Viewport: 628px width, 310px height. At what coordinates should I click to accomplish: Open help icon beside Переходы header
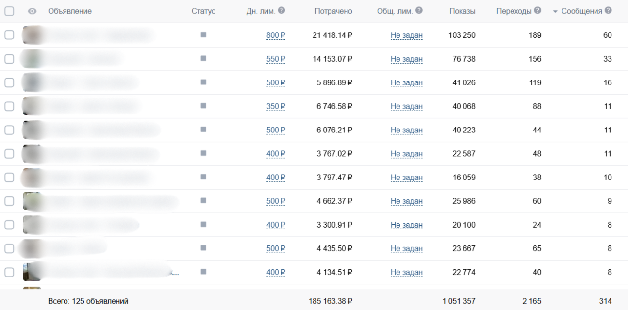pos(538,10)
